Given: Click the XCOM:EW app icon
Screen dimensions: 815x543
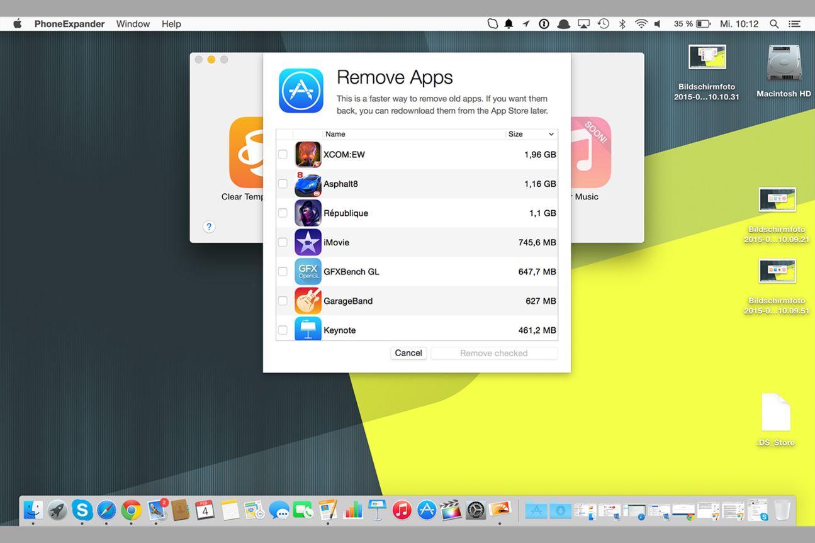Looking at the screenshot, I should tap(308, 155).
